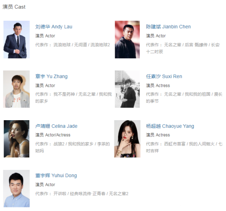The width and height of the screenshot is (226, 211).
Task: Click Jianbin Chen's 代表作 works line
Action: tap(183, 48)
